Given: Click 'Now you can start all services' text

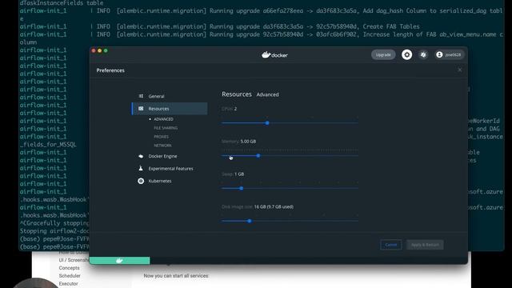Looking at the screenshot, I should (x=176, y=275).
